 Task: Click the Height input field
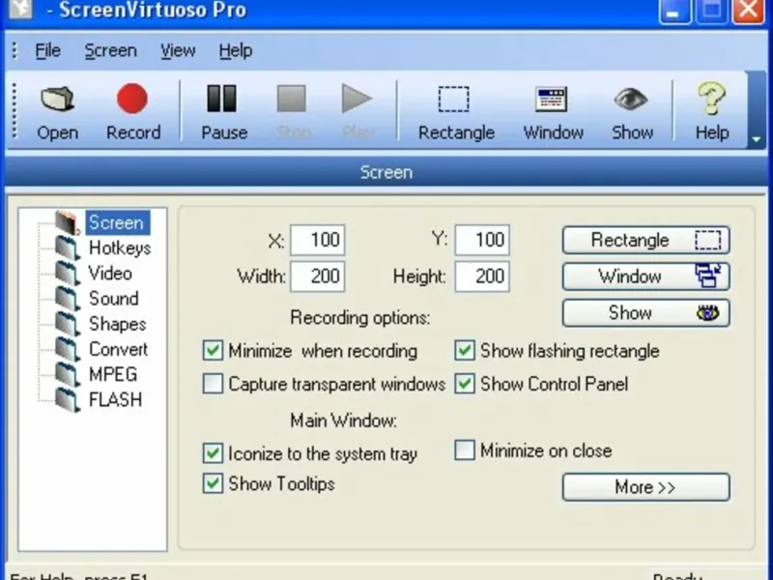(482, 276)
